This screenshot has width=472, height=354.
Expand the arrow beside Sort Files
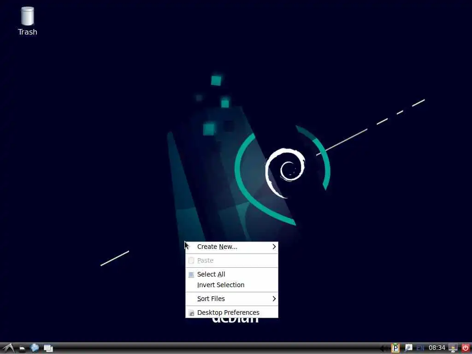coord(274,299)
